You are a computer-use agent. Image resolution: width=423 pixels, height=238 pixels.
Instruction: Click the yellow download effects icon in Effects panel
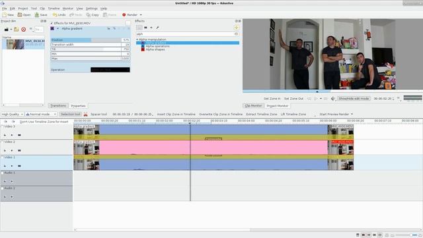click(237, 28)
